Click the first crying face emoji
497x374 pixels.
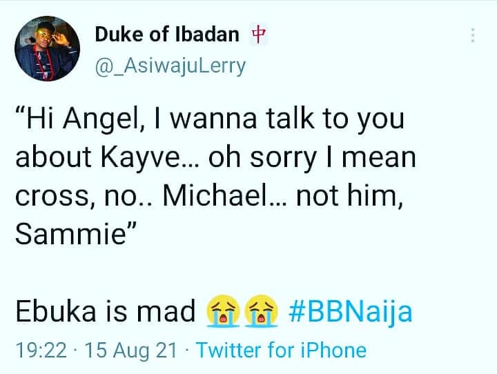click(x=223, y=311)
